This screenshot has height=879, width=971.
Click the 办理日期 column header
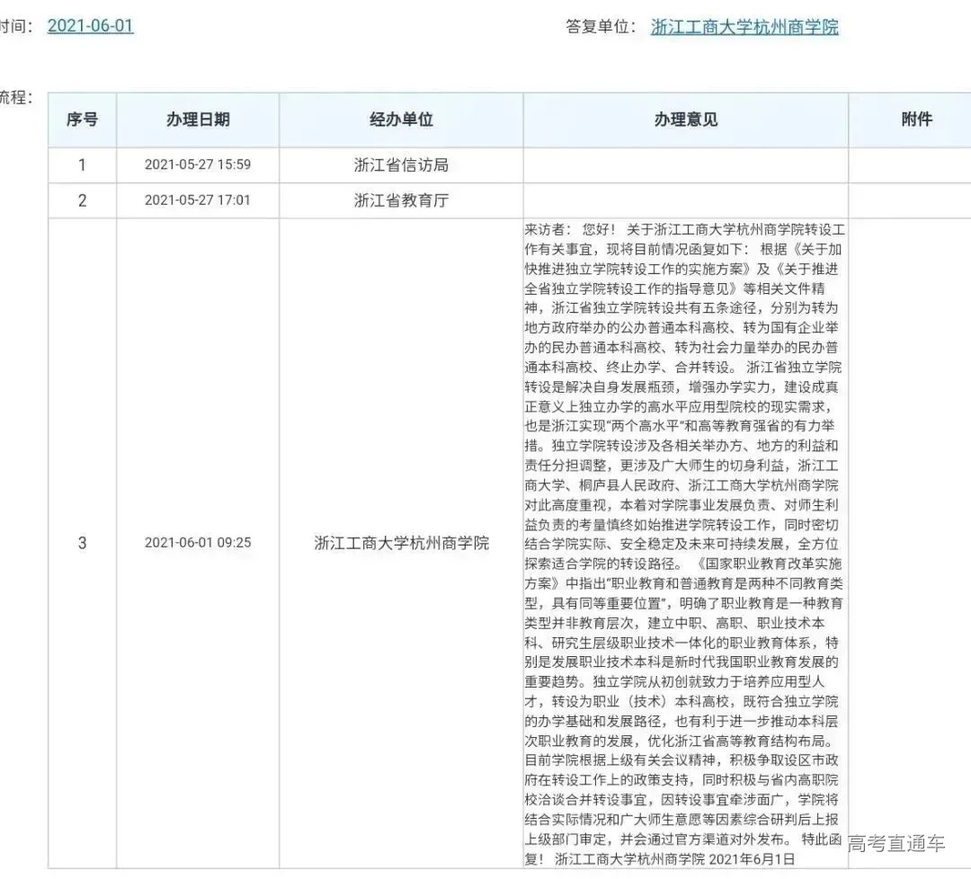click(198, 120)
